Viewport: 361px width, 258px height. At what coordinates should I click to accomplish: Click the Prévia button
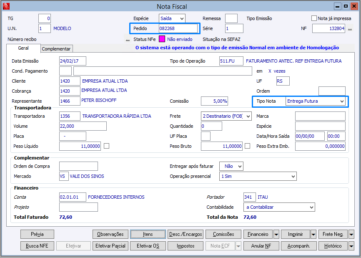coord(37,234)
